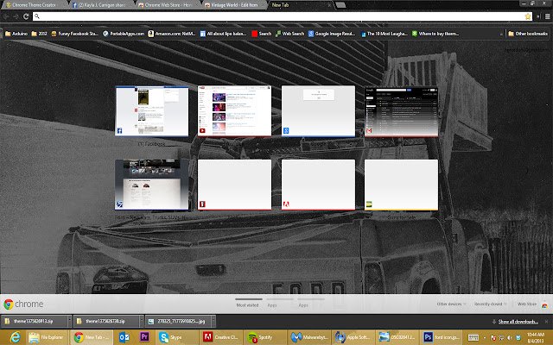The height and width of the screenshot is (345, 553).
Task: Open the Ford trucks site thumbnail
Action: coord(152,185)
